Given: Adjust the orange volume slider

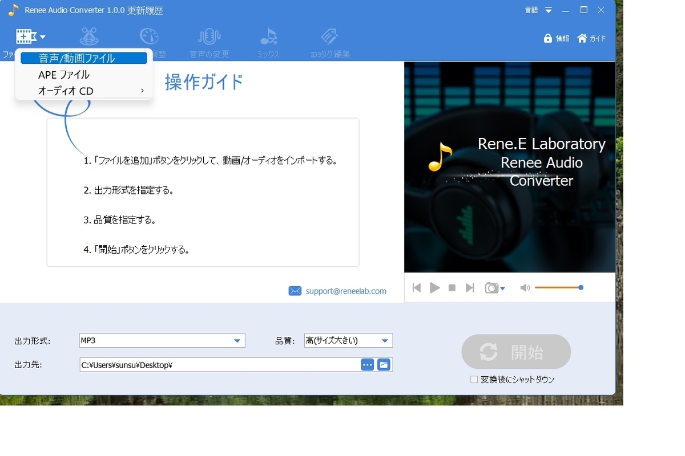Looking at the screenshot, I should tap(559, 287).
